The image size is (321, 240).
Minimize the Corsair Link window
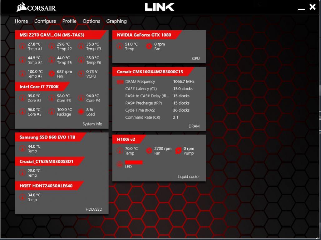click(301, 8)
